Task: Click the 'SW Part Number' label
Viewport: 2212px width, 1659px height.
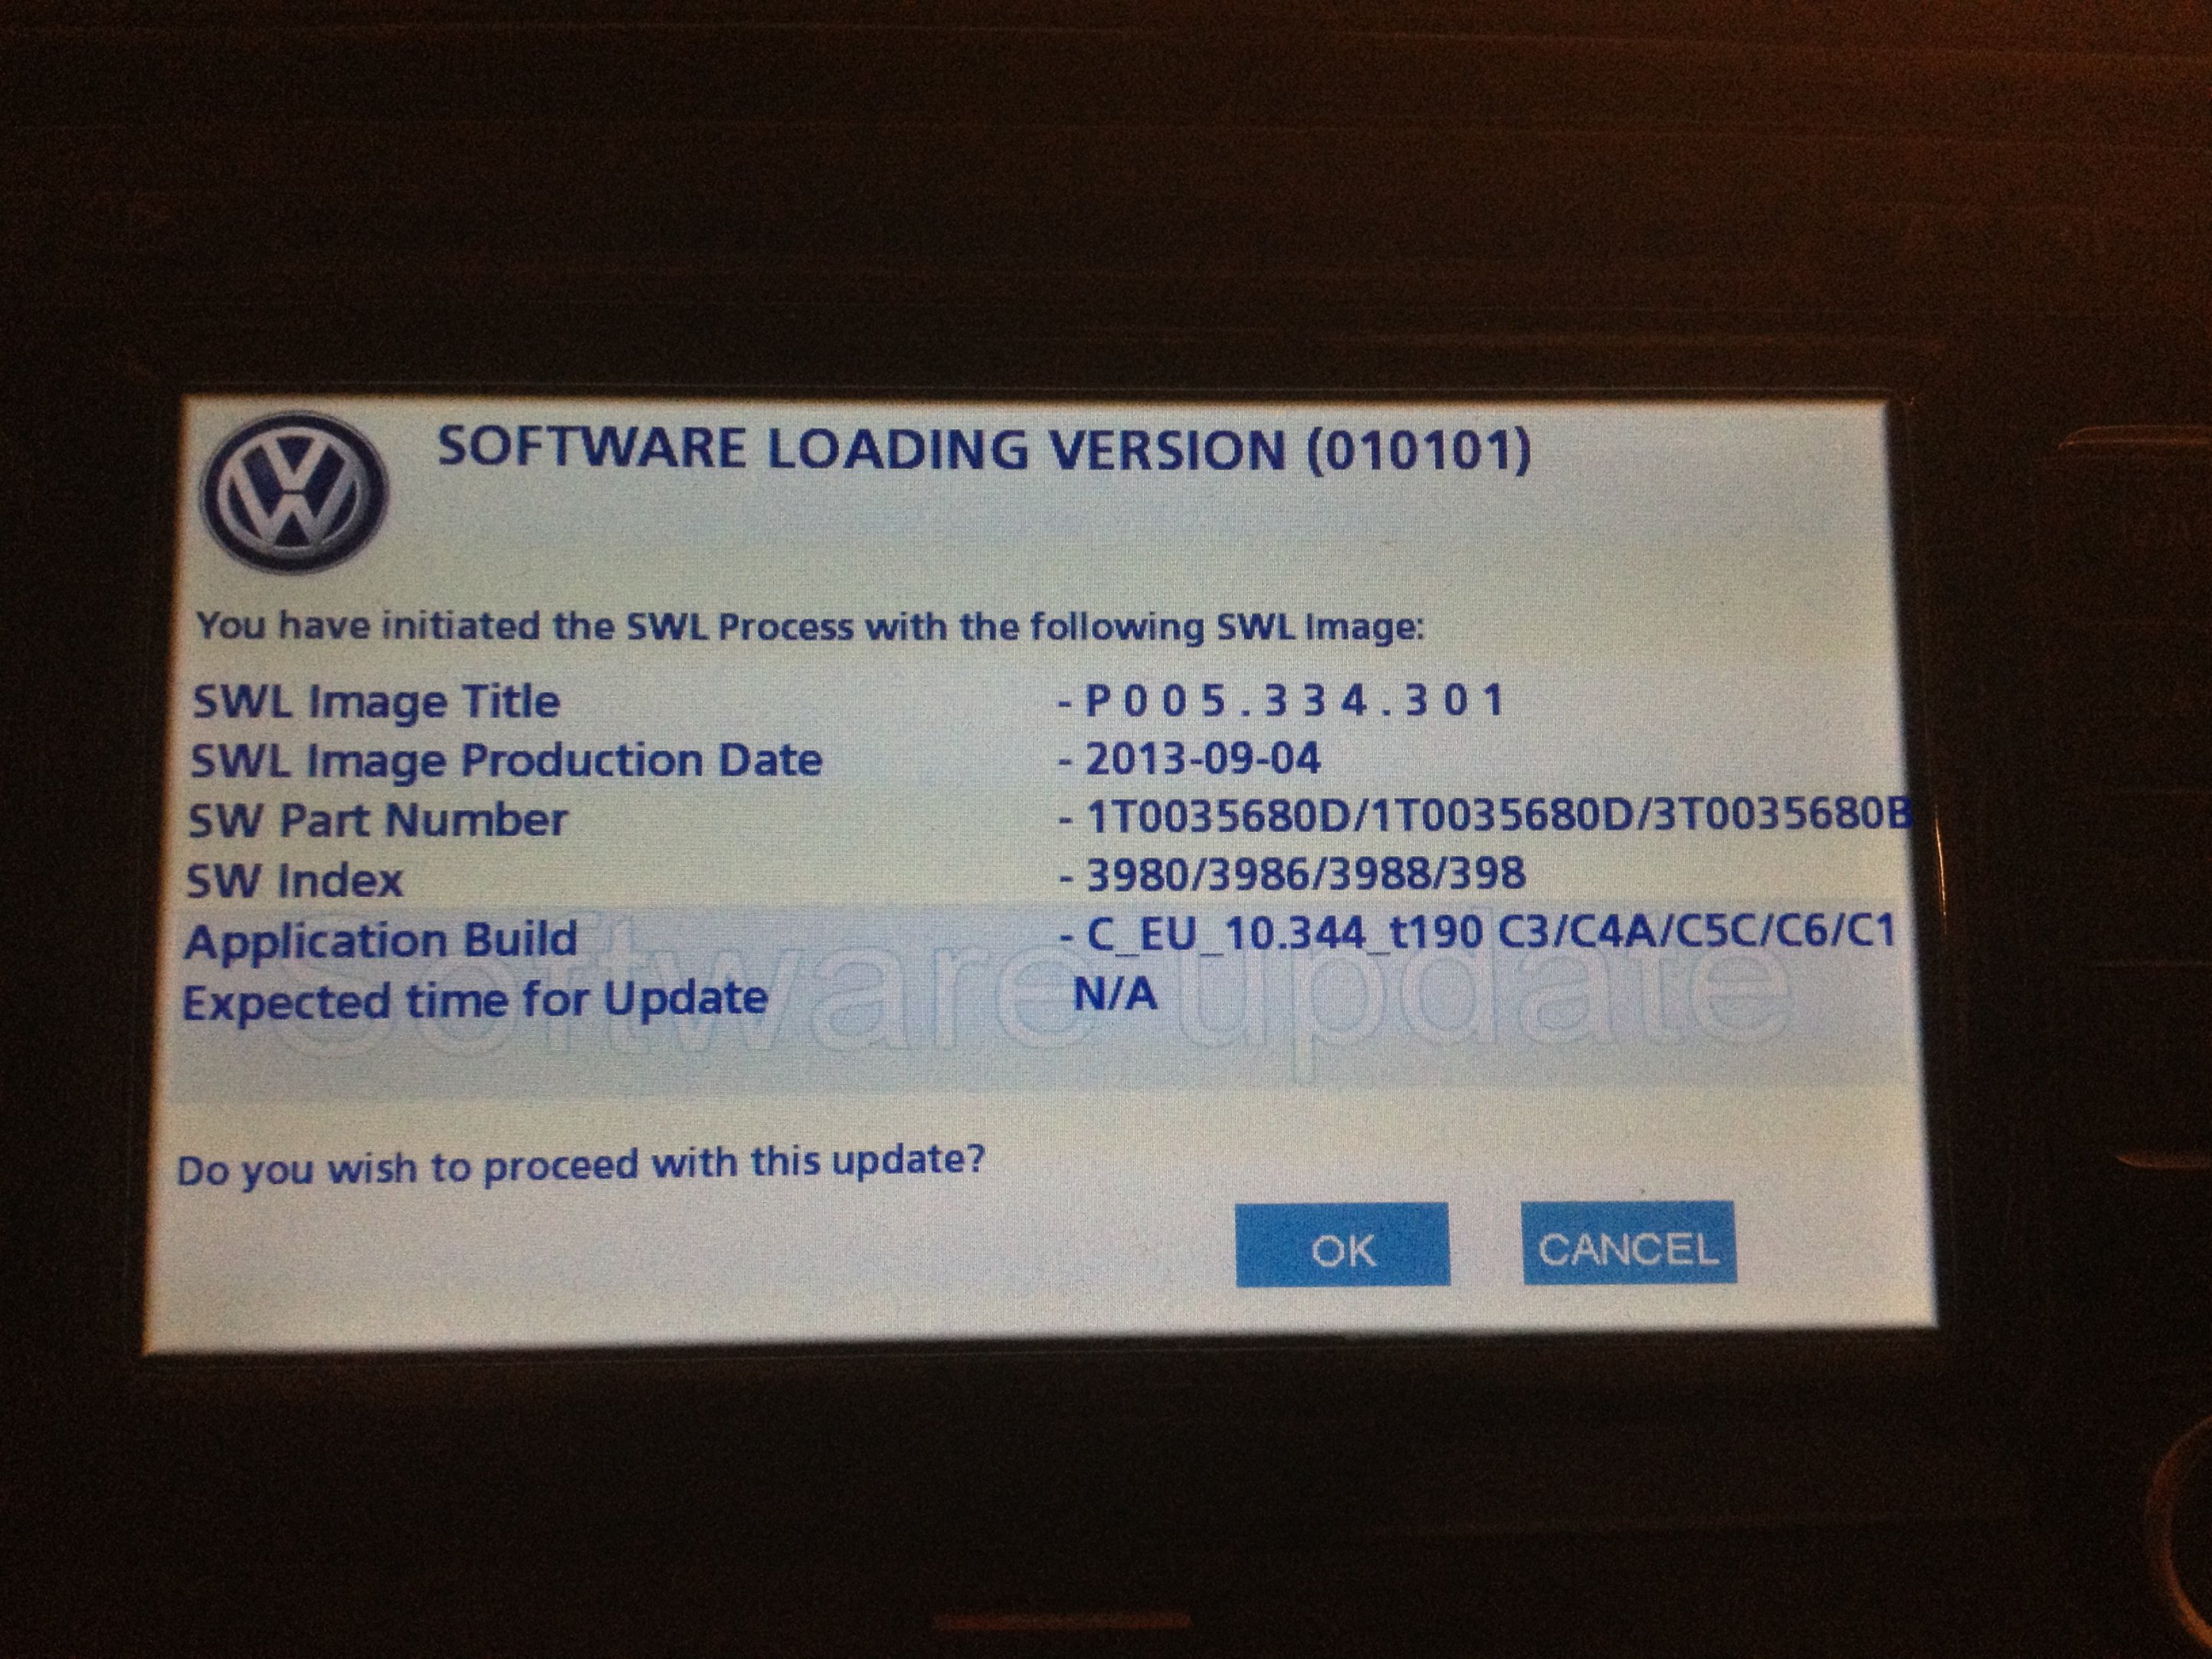Action: [x=378, y=820]
